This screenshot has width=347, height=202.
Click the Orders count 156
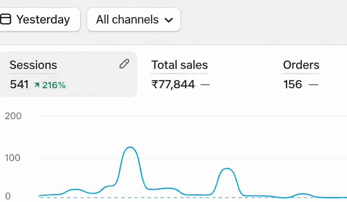(x=293, y=85)
